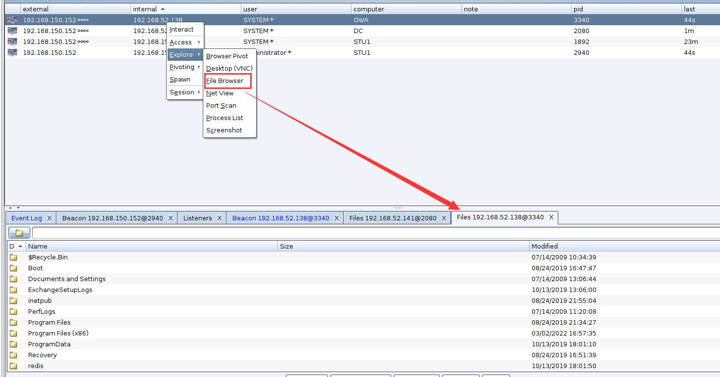720x377 pixels.
Task: Click the 23m last check-in value
Action: tap(691, 42)
